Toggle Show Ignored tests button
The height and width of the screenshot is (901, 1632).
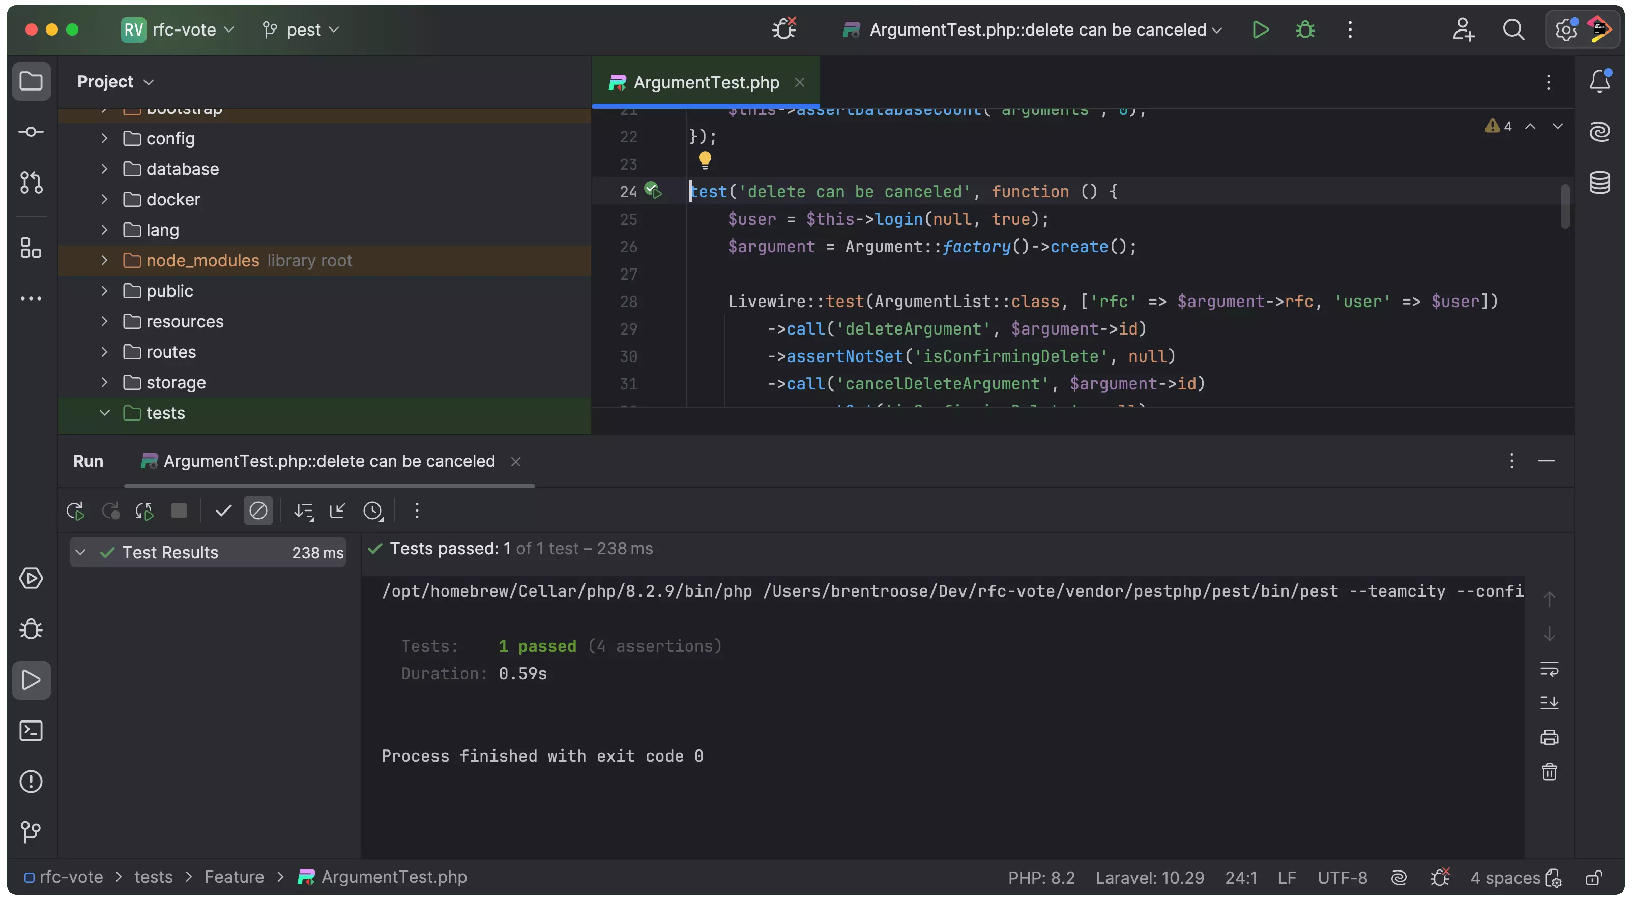258,511
